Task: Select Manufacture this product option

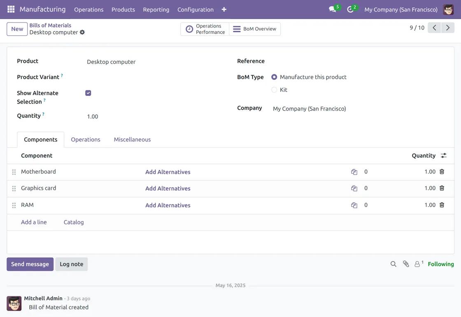Action: point(274,77)
